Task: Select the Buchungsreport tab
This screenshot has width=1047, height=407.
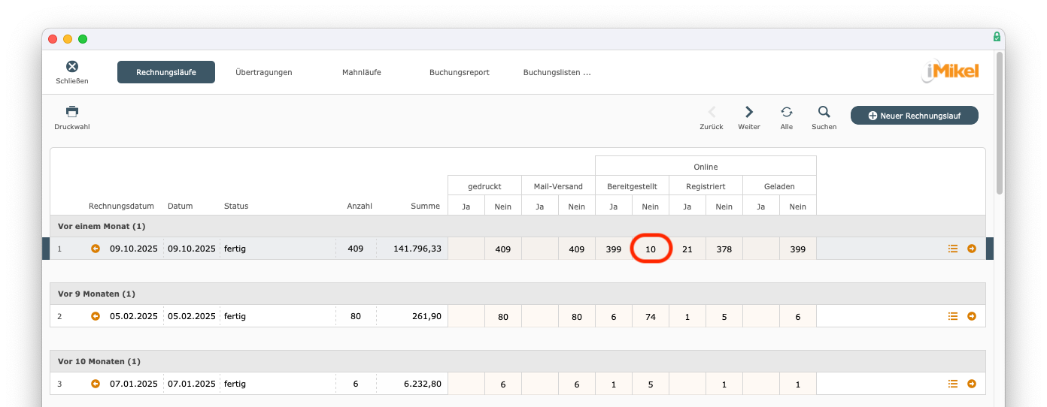Action: tap(459, 72)
